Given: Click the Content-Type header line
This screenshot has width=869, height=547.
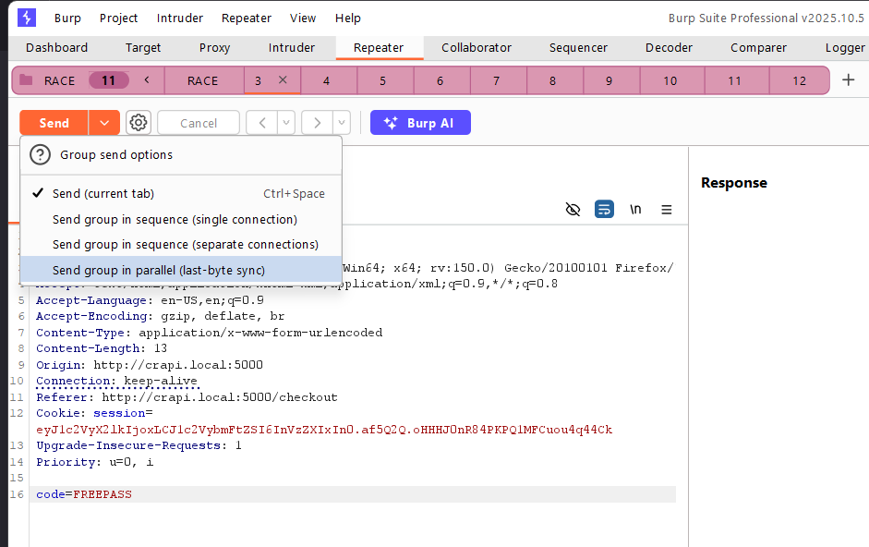Looking at the screenshot, I should [209, 333].
